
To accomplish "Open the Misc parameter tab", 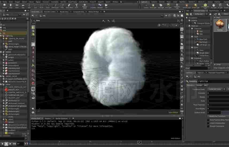I will coord(206,85).
